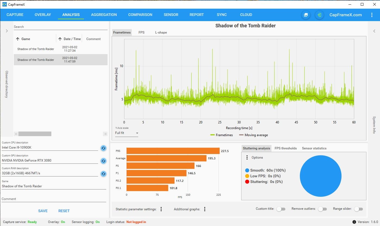Focus the Search input field

tap(61, 27)
